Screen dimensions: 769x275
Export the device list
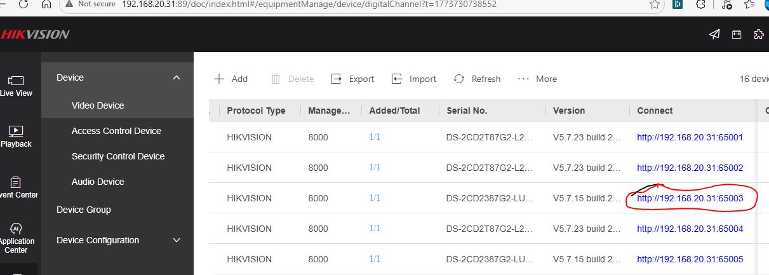coord(353,79)
